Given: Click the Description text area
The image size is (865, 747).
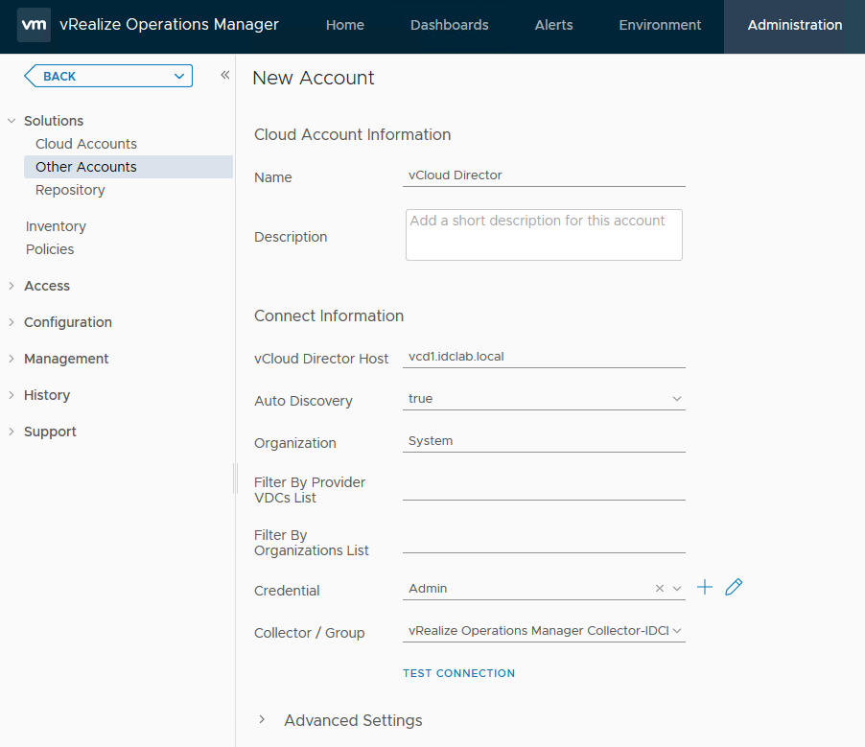Looking at the screenshot, I should pos(544,235).
